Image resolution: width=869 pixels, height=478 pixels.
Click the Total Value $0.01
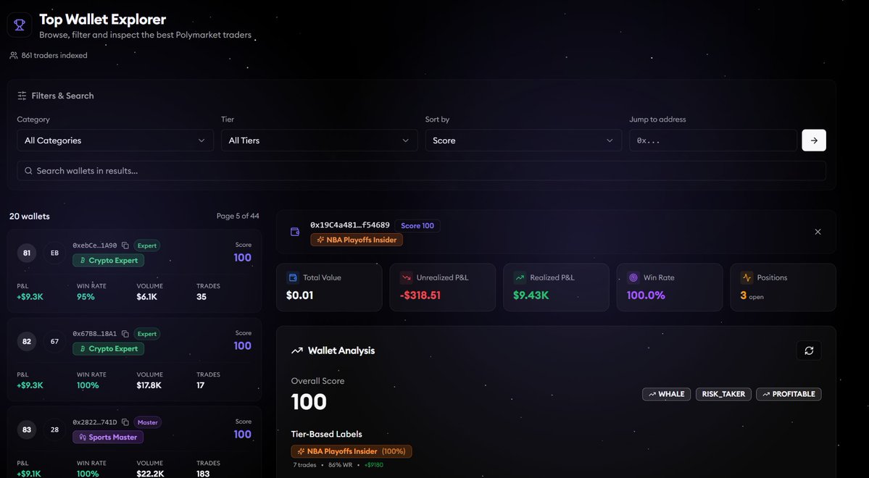[x=299, y=295]
